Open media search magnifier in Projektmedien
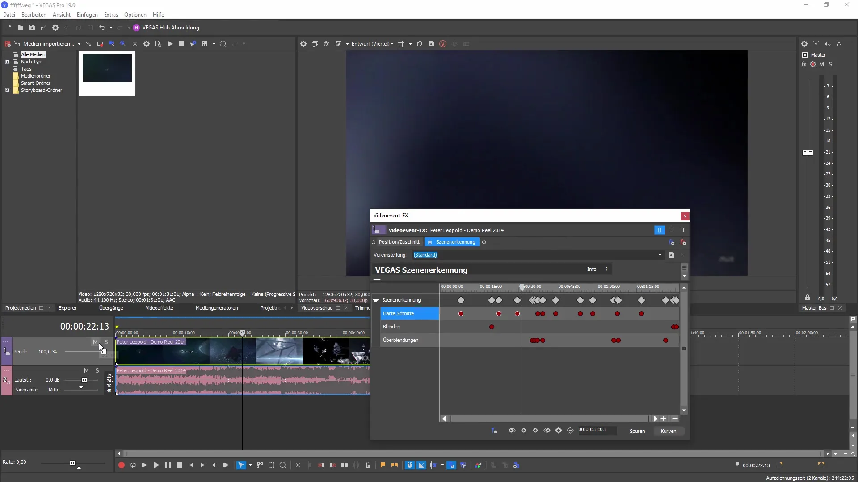The height and width of the screenshot is (482, 858). tap(223, 44)
